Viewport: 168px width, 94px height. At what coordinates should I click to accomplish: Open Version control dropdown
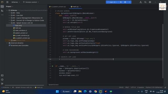pyautogui.click(x=31, y=2)
